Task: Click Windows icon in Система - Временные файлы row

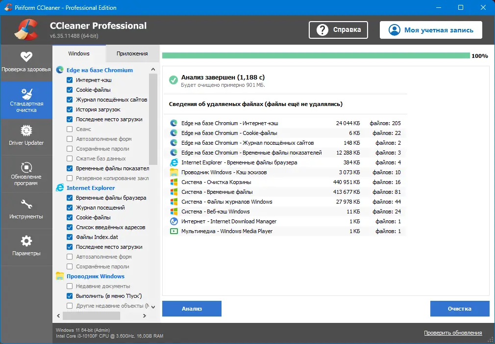Action: (x=173, y=192)
